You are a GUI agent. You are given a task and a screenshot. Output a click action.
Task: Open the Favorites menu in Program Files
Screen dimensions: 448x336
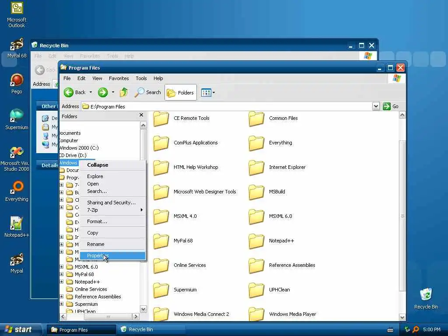point(119,78)
